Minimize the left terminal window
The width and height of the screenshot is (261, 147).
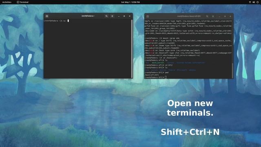point(119,16)
